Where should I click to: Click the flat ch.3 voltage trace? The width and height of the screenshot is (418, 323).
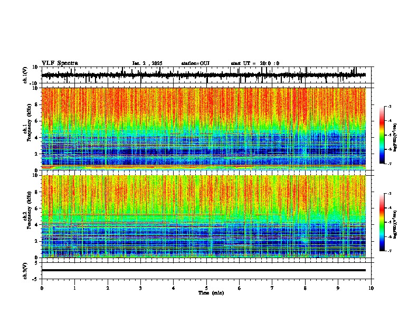click(x=203, y=270)
